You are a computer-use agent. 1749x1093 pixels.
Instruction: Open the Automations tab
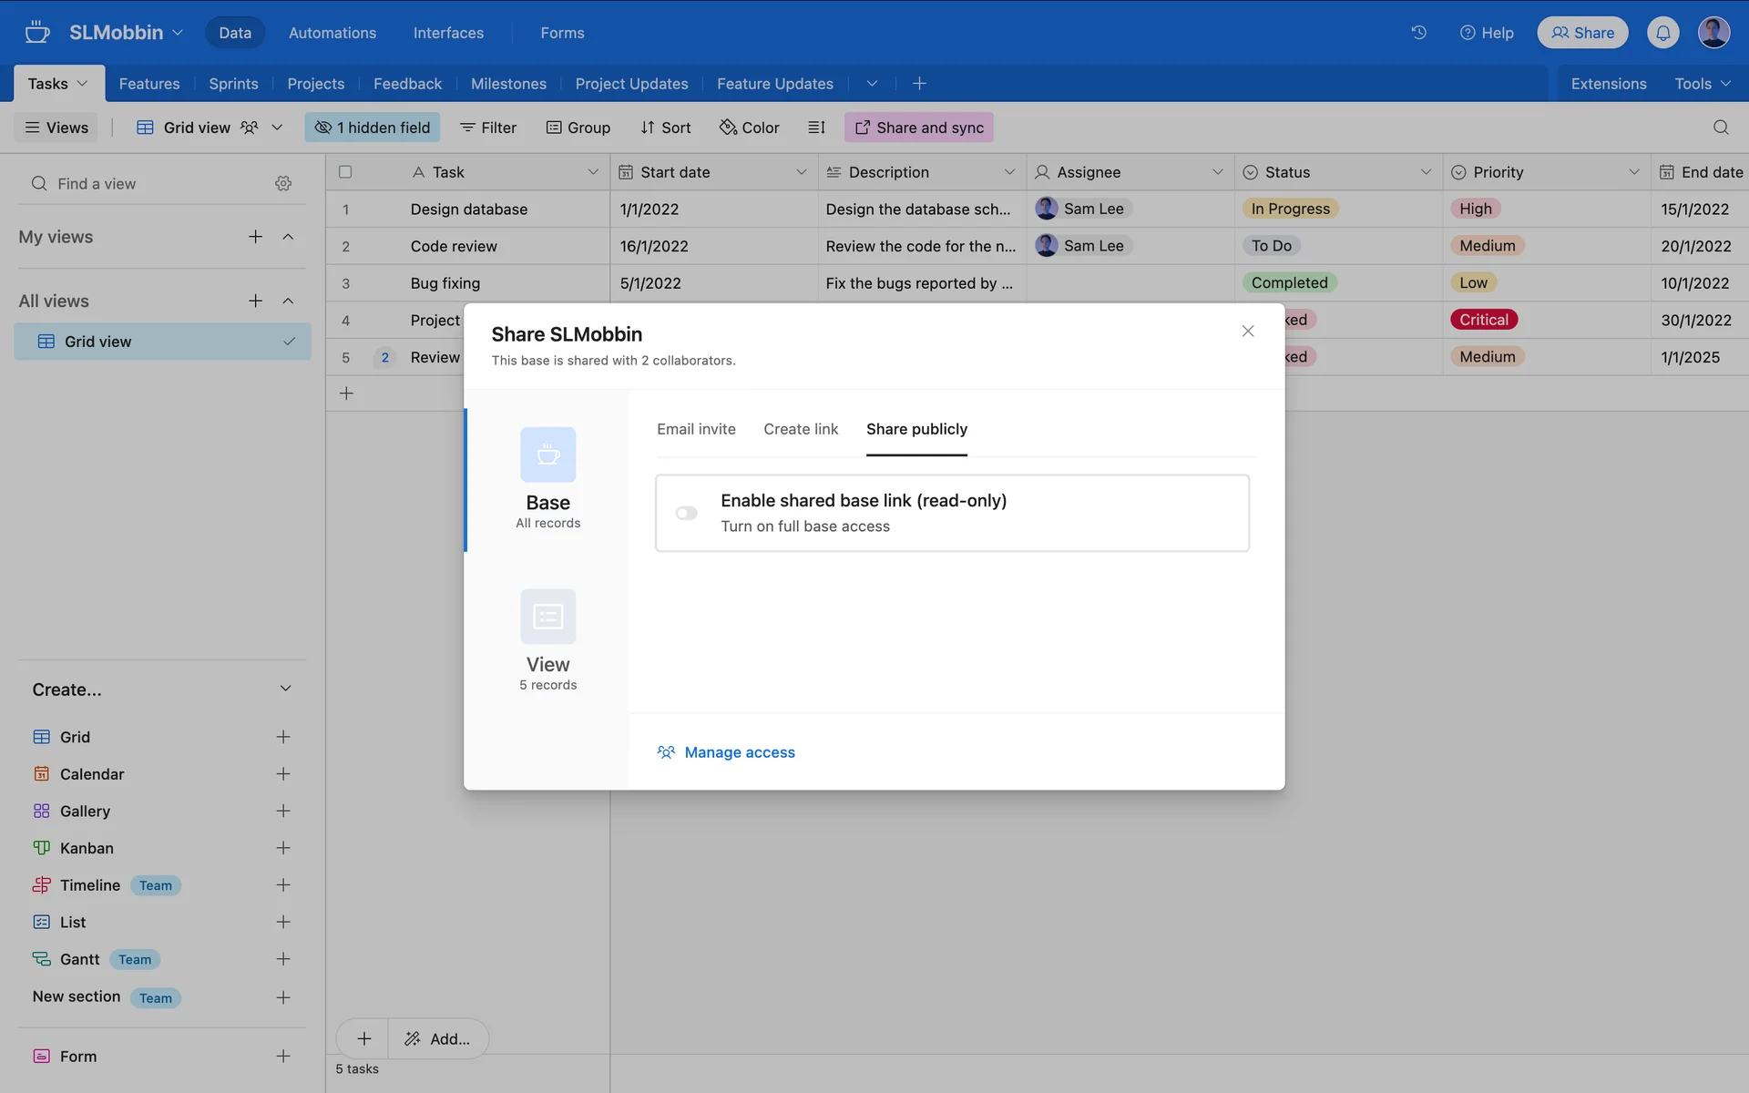tap(332, 33)
